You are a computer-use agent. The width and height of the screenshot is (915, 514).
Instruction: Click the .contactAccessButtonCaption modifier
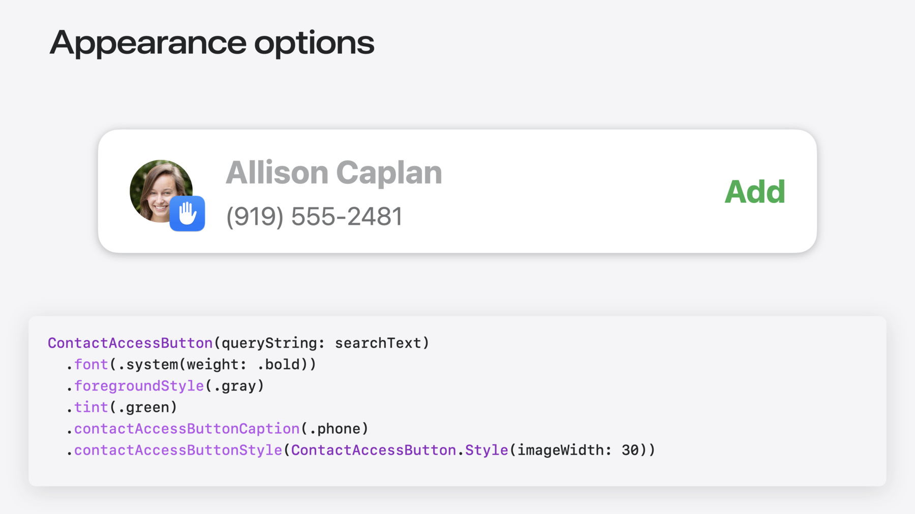(183, 429)
